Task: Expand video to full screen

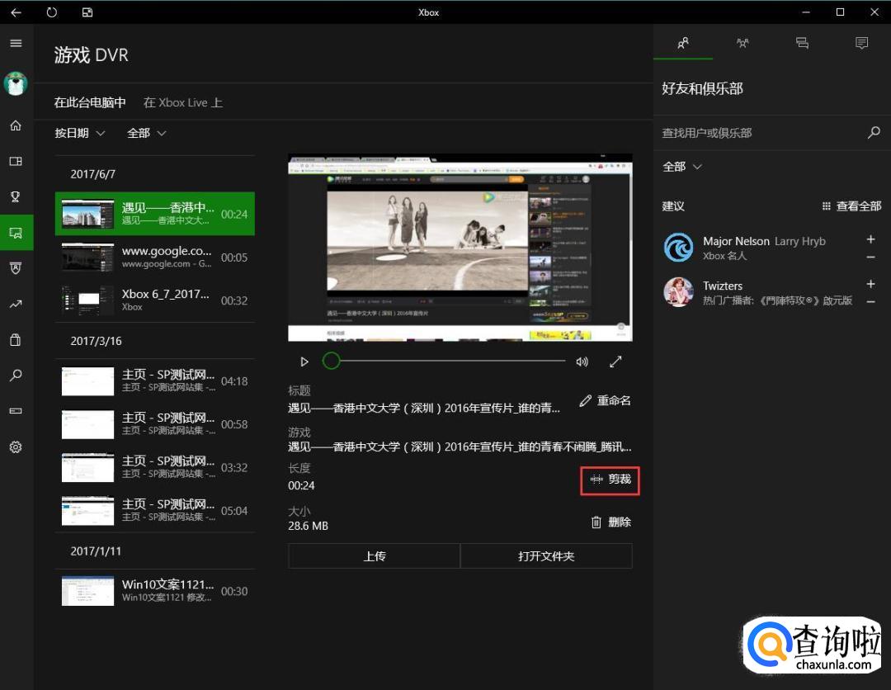Action: (615, 362)
